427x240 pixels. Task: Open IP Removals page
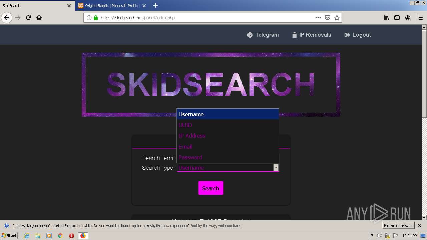(312, 35)
